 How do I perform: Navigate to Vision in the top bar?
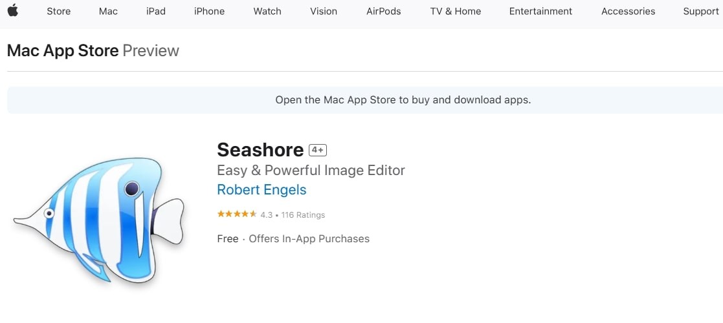point(324,12)
